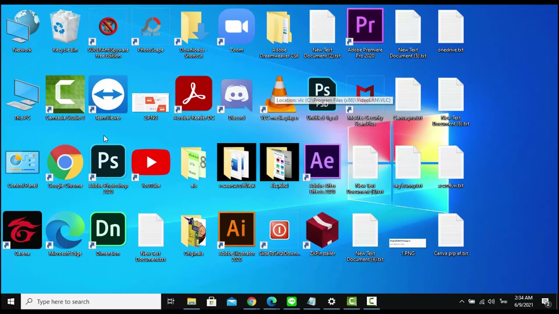Open the Adobe Dreamweaver CS6 folder
Screen dimensions: 559x314
pos(279,34)
